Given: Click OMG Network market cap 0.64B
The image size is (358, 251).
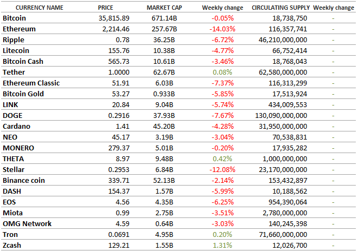Looking at the screenshot, I should pyautogui.click(x=164, y=224).
